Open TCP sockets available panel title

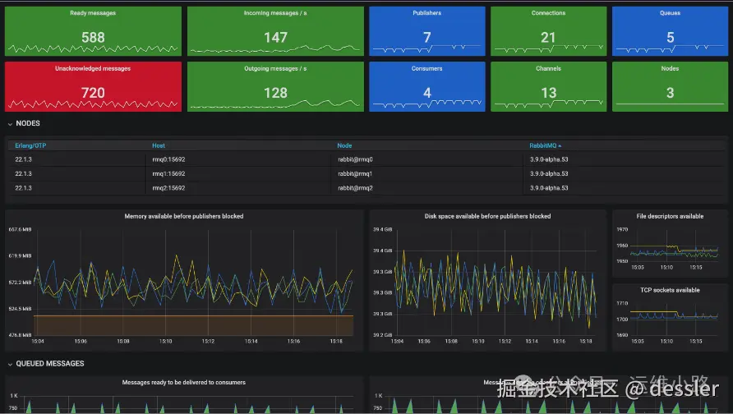pos(670,290)
